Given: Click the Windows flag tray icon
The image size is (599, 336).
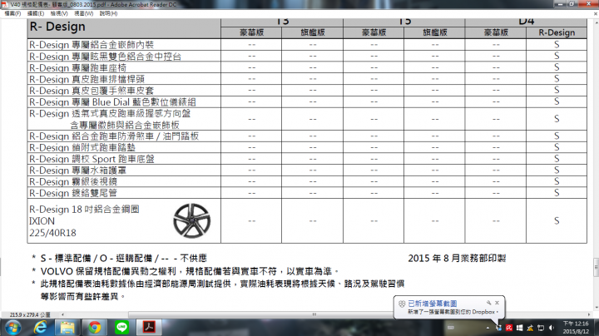Looking at the screenshot, I should [519, 328].
